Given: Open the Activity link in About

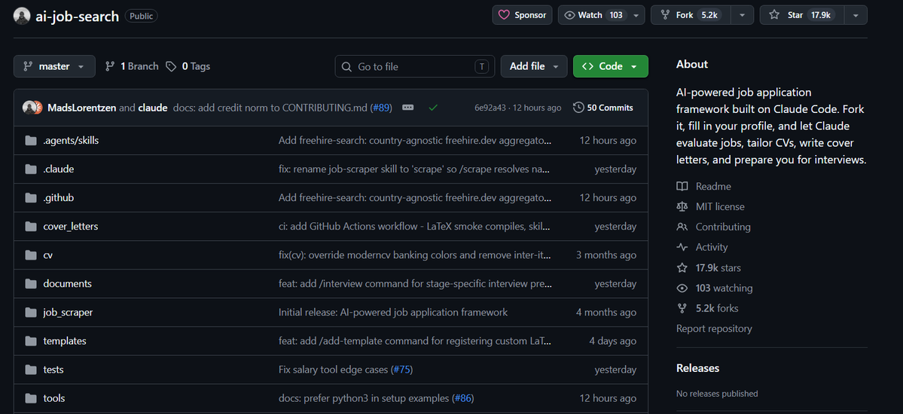Looking at the screenshot, I should coord(702,247).
